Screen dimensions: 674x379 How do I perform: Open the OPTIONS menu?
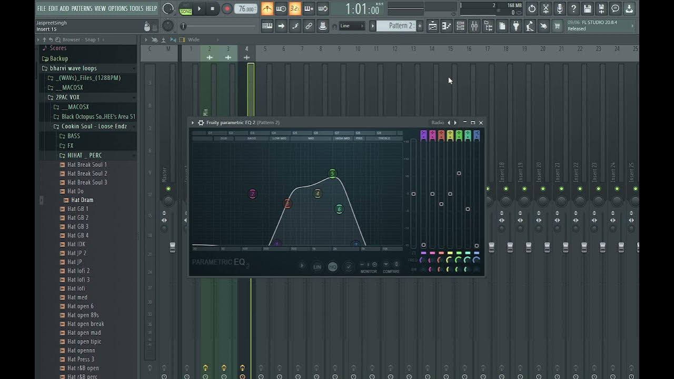coord(118,8)
